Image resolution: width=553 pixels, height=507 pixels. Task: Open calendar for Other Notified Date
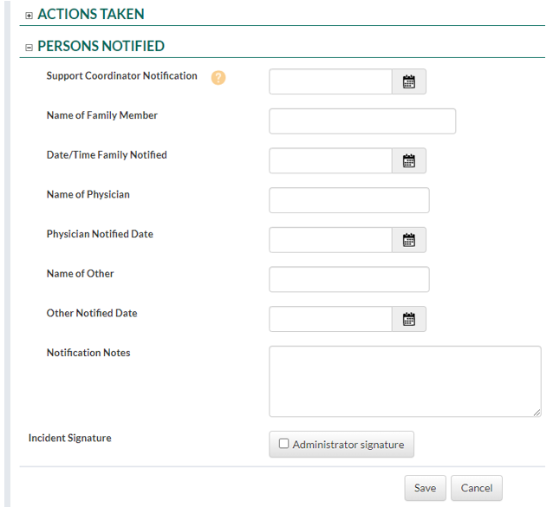(x=409, y=319)
